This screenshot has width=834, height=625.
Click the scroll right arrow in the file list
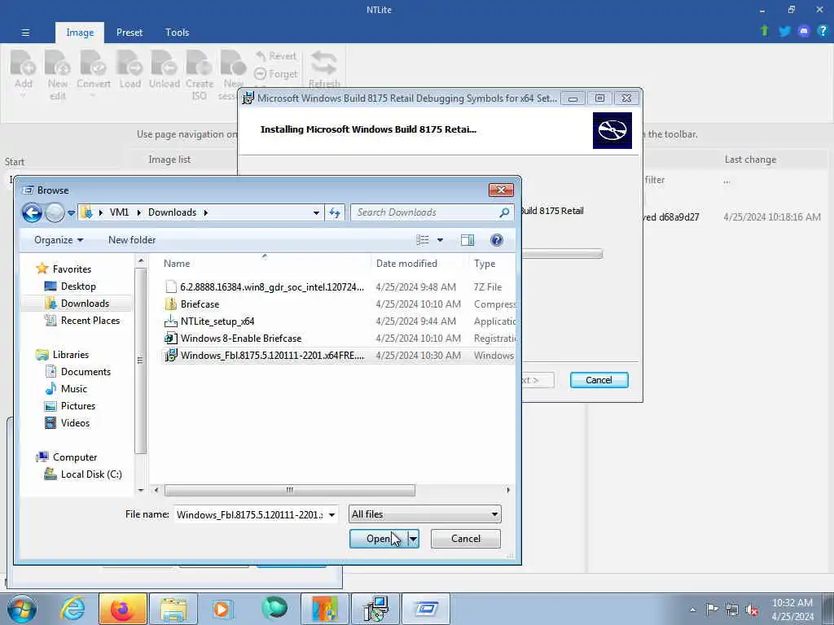pos(508,490)
